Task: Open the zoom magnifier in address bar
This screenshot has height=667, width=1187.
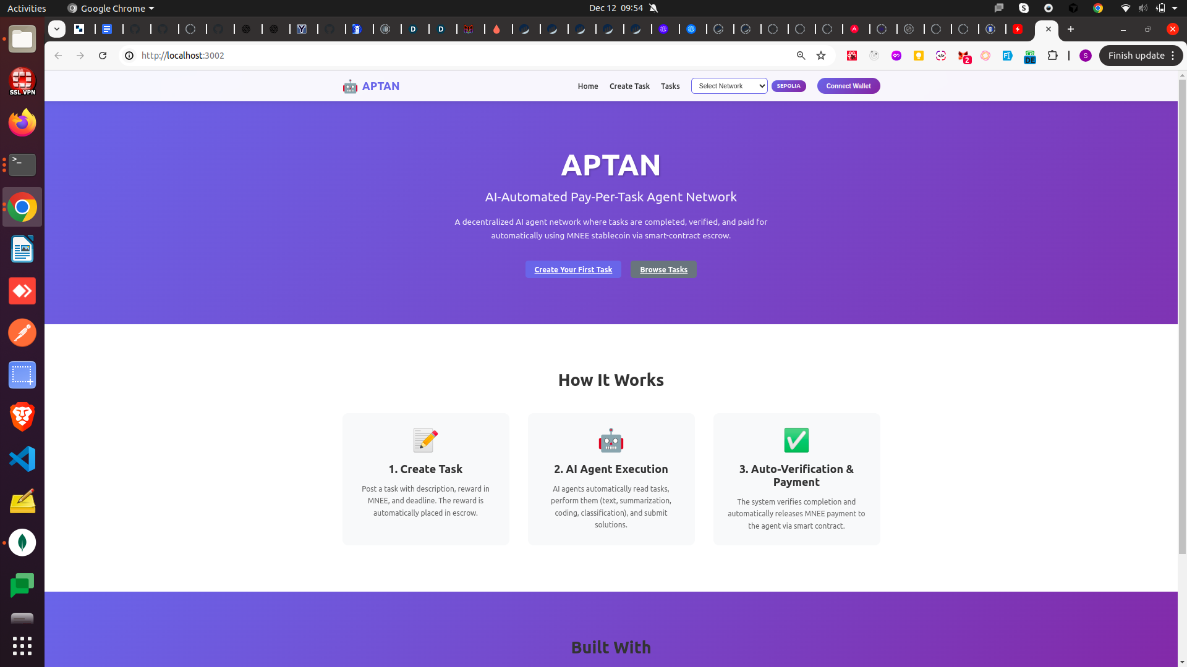Action: click(x=801, y=56)
